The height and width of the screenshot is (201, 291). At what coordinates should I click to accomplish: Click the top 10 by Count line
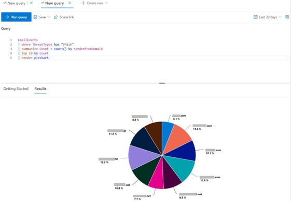pyautogui.click(x=33, y=53)
